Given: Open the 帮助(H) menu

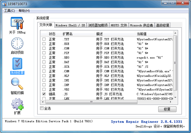Looking at the screenshot, I should [x=24, y=11].
